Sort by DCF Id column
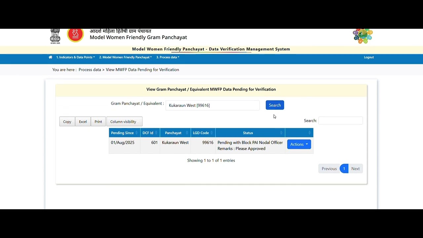This screenshot has width=423, height=238. click(x=150, y=133)
